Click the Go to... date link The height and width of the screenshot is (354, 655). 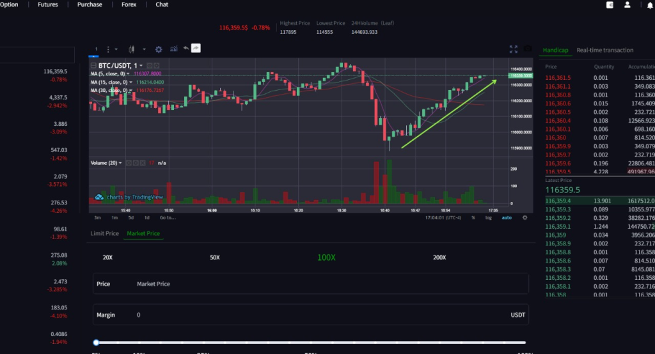pyautogui.click(x=168, y=218)
